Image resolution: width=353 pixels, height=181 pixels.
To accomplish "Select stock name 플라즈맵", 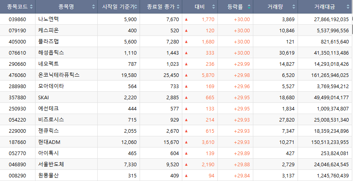I will (48, 41).
